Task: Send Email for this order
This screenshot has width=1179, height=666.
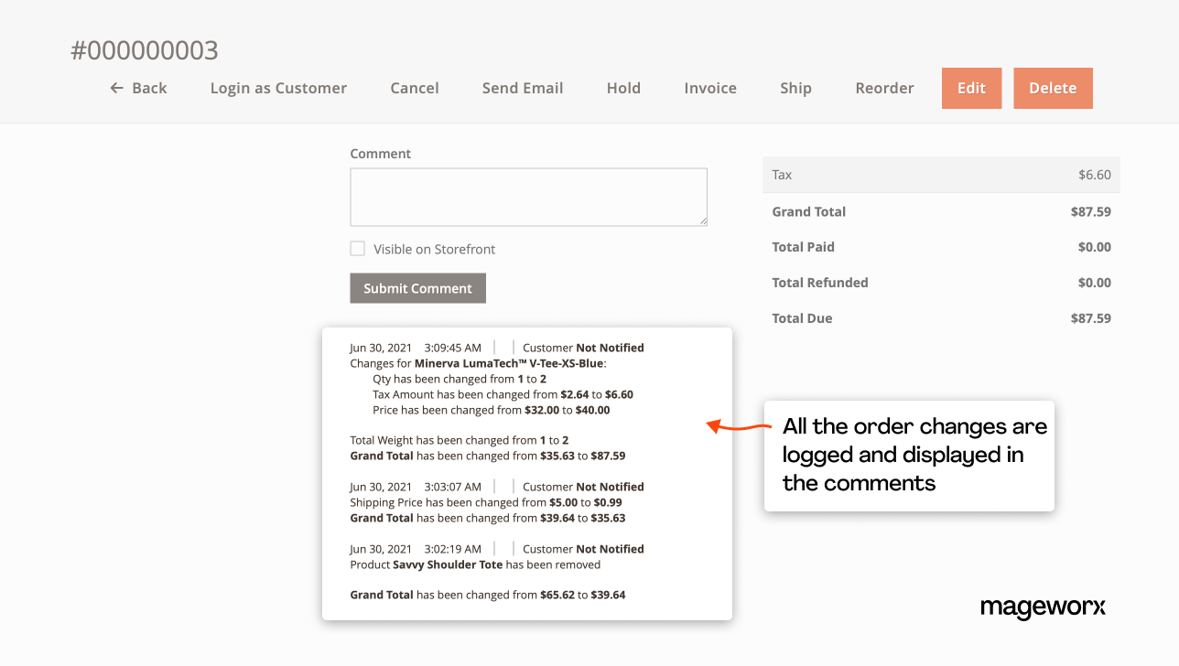Action: [523, 88]
